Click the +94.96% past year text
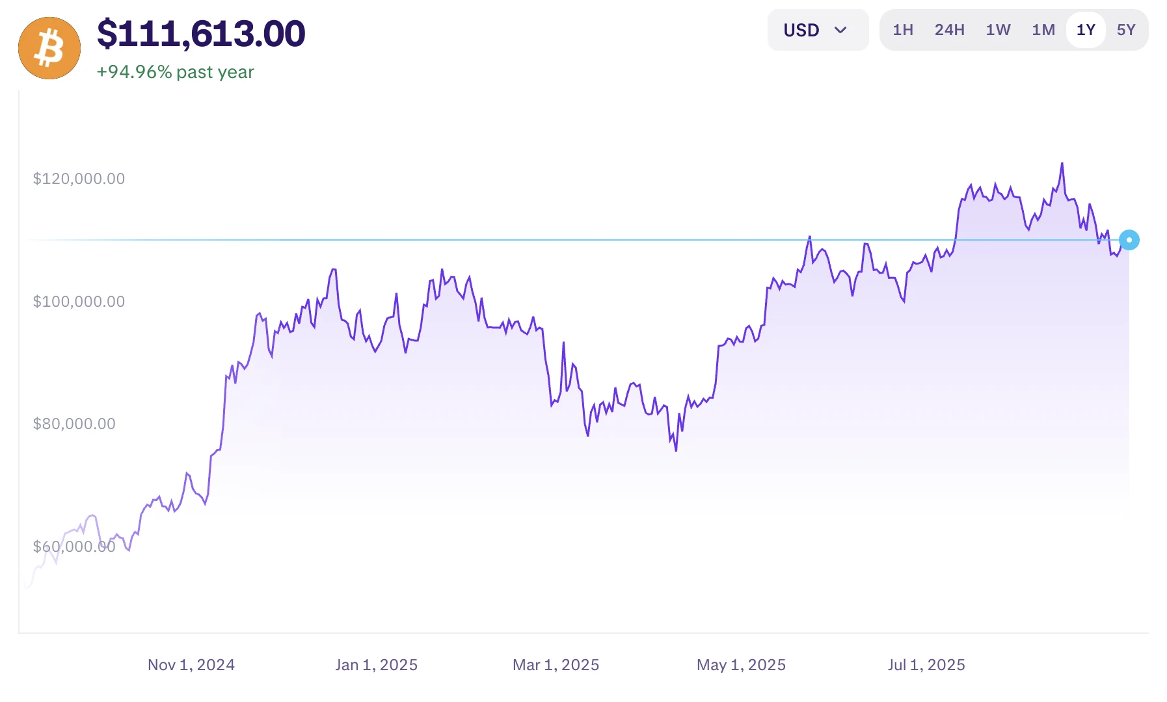The width and height of the screenshot is (1167, 702). click(x=175, y=72)
